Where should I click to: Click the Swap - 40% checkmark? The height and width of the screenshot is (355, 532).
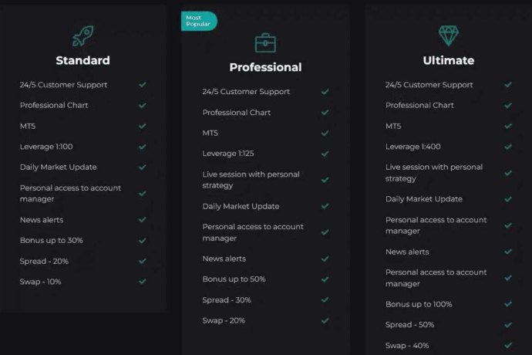coord(508,346)
